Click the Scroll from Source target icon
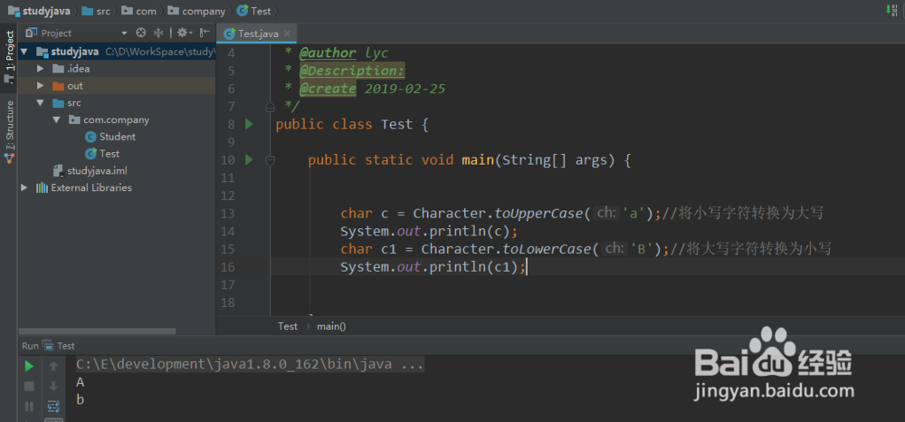 pos(141,33)
